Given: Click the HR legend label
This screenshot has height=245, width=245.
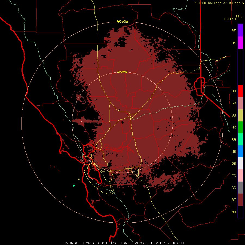Looking at the screenshot, I should tap(234, 127).
